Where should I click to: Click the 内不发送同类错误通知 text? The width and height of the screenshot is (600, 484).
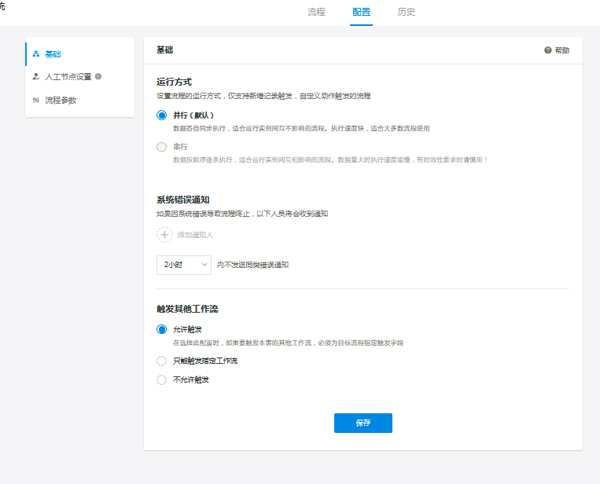coord(253,265)
